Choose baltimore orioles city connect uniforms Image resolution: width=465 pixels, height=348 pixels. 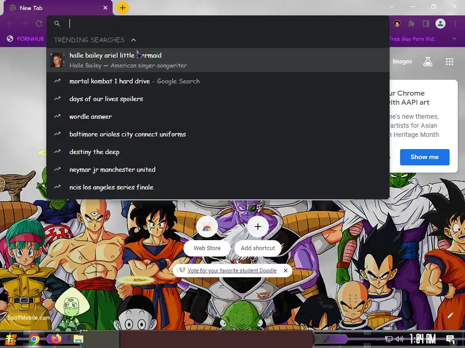click(x=218, y=134)
